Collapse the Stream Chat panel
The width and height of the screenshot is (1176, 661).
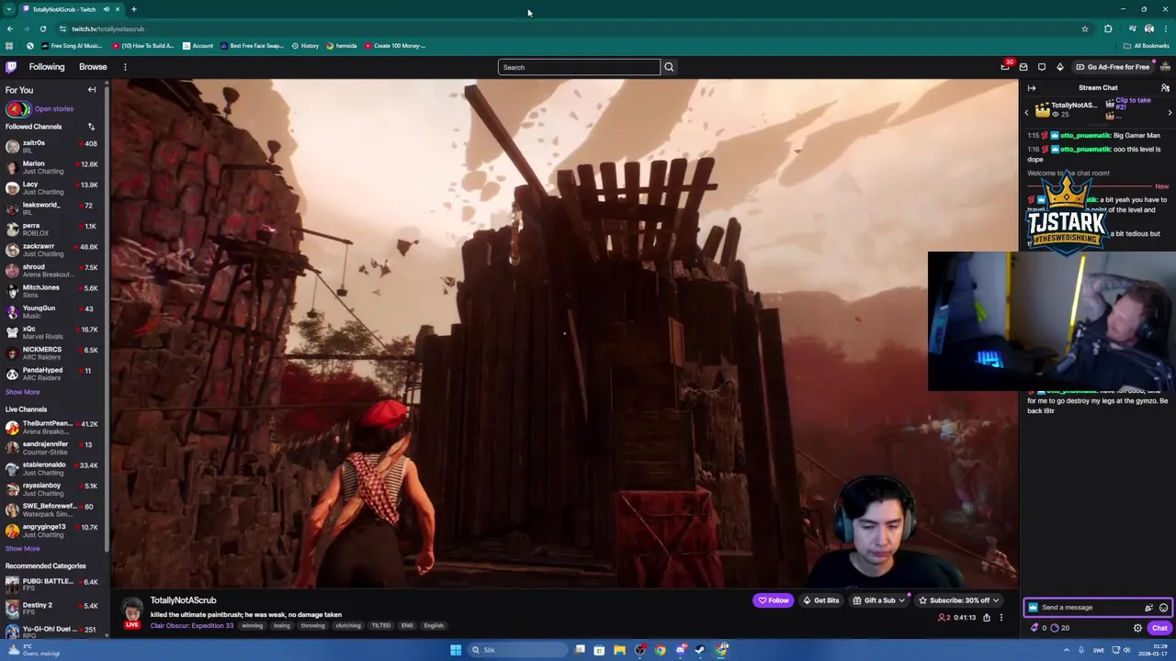[x=1032, y=88]
